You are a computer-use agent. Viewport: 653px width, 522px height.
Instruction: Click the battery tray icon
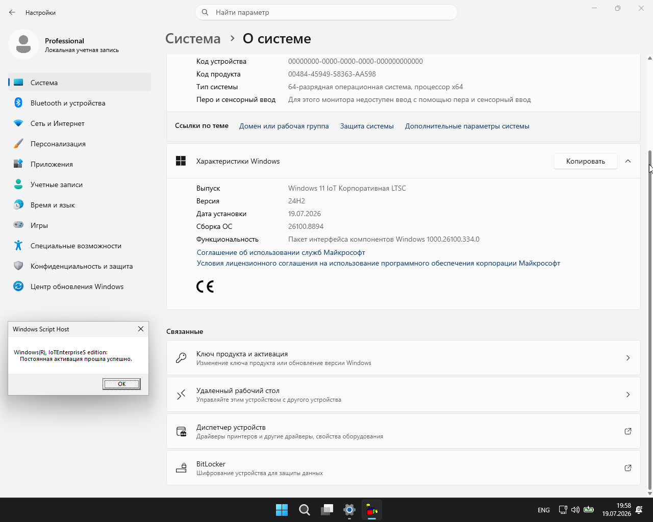589,510
